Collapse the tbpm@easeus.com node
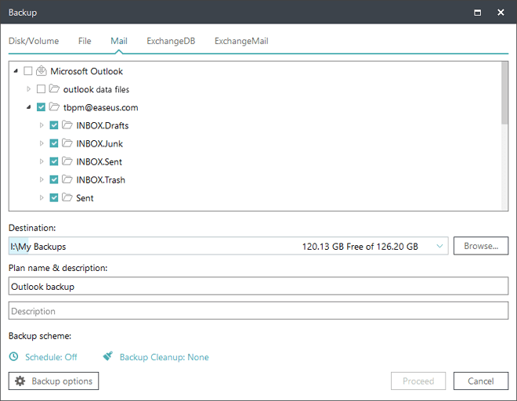Image resolution: width=517 pixels, height=401 pixels. click(x=29, y=107)
